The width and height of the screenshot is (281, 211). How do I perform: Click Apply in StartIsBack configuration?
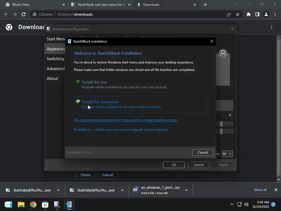(223, 165)
